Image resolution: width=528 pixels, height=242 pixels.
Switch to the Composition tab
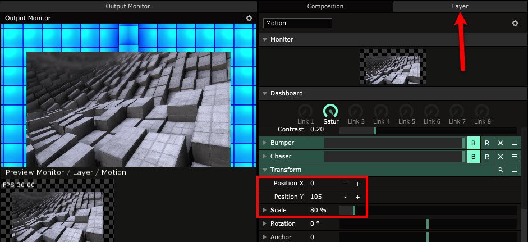pyautogui.click(x=325, y=6)
